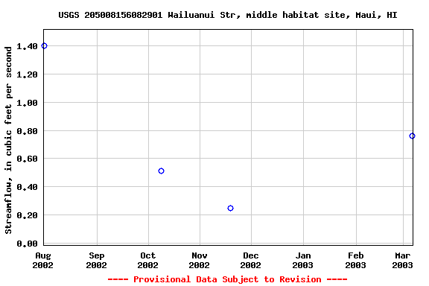Click the y-axis value 0.20

pyautogui.click(x=27, y=215)
